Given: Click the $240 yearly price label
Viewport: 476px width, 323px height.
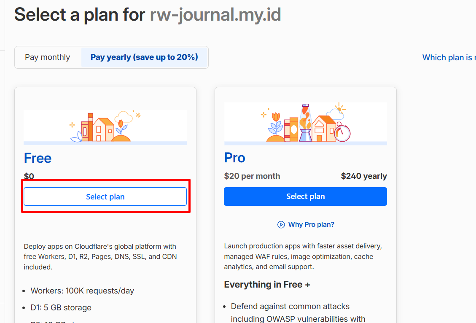Looking at the screenshot, I should (x=364, y=176).
